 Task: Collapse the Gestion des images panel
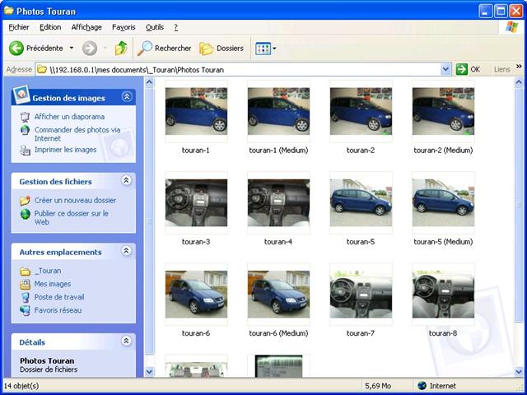(127, 97)
